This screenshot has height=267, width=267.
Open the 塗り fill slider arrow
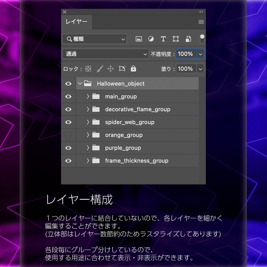tap(201, 69)
